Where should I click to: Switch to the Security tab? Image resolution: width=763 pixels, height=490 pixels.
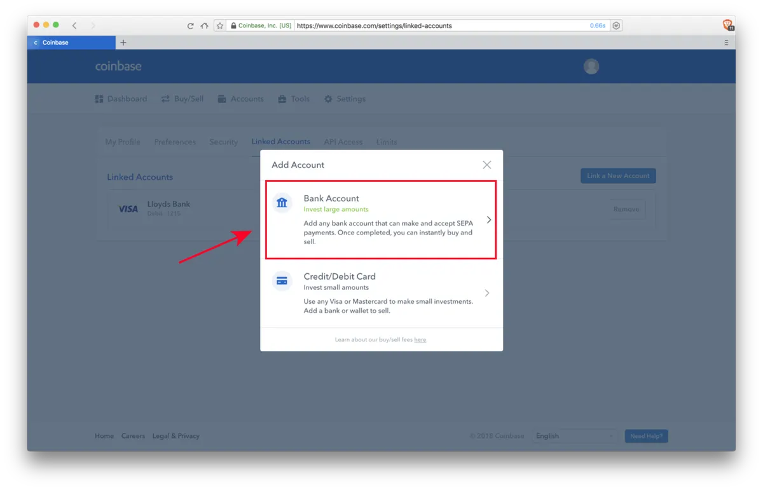point(223,142)
